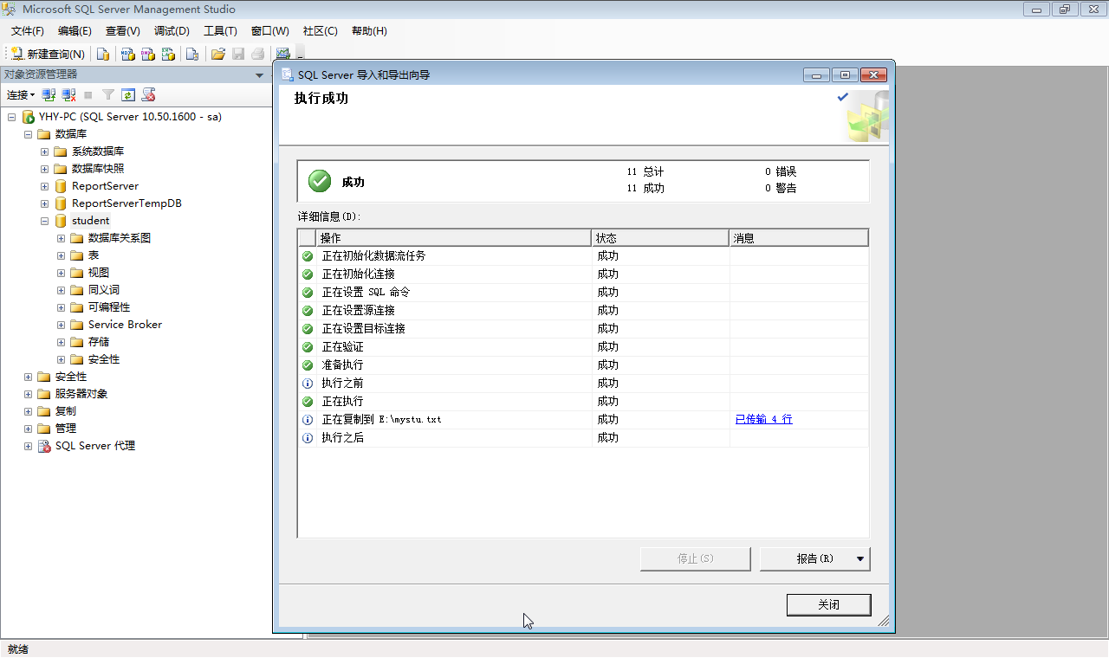Image resolution: width=1109 pixels, height=658 pixels.
Task: Collapse the 数据库 folder node
Action: [x=28, y=134]
